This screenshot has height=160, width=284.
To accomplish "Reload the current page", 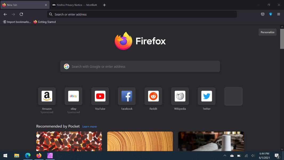I will pyautogui.click(x=21, y=14).
